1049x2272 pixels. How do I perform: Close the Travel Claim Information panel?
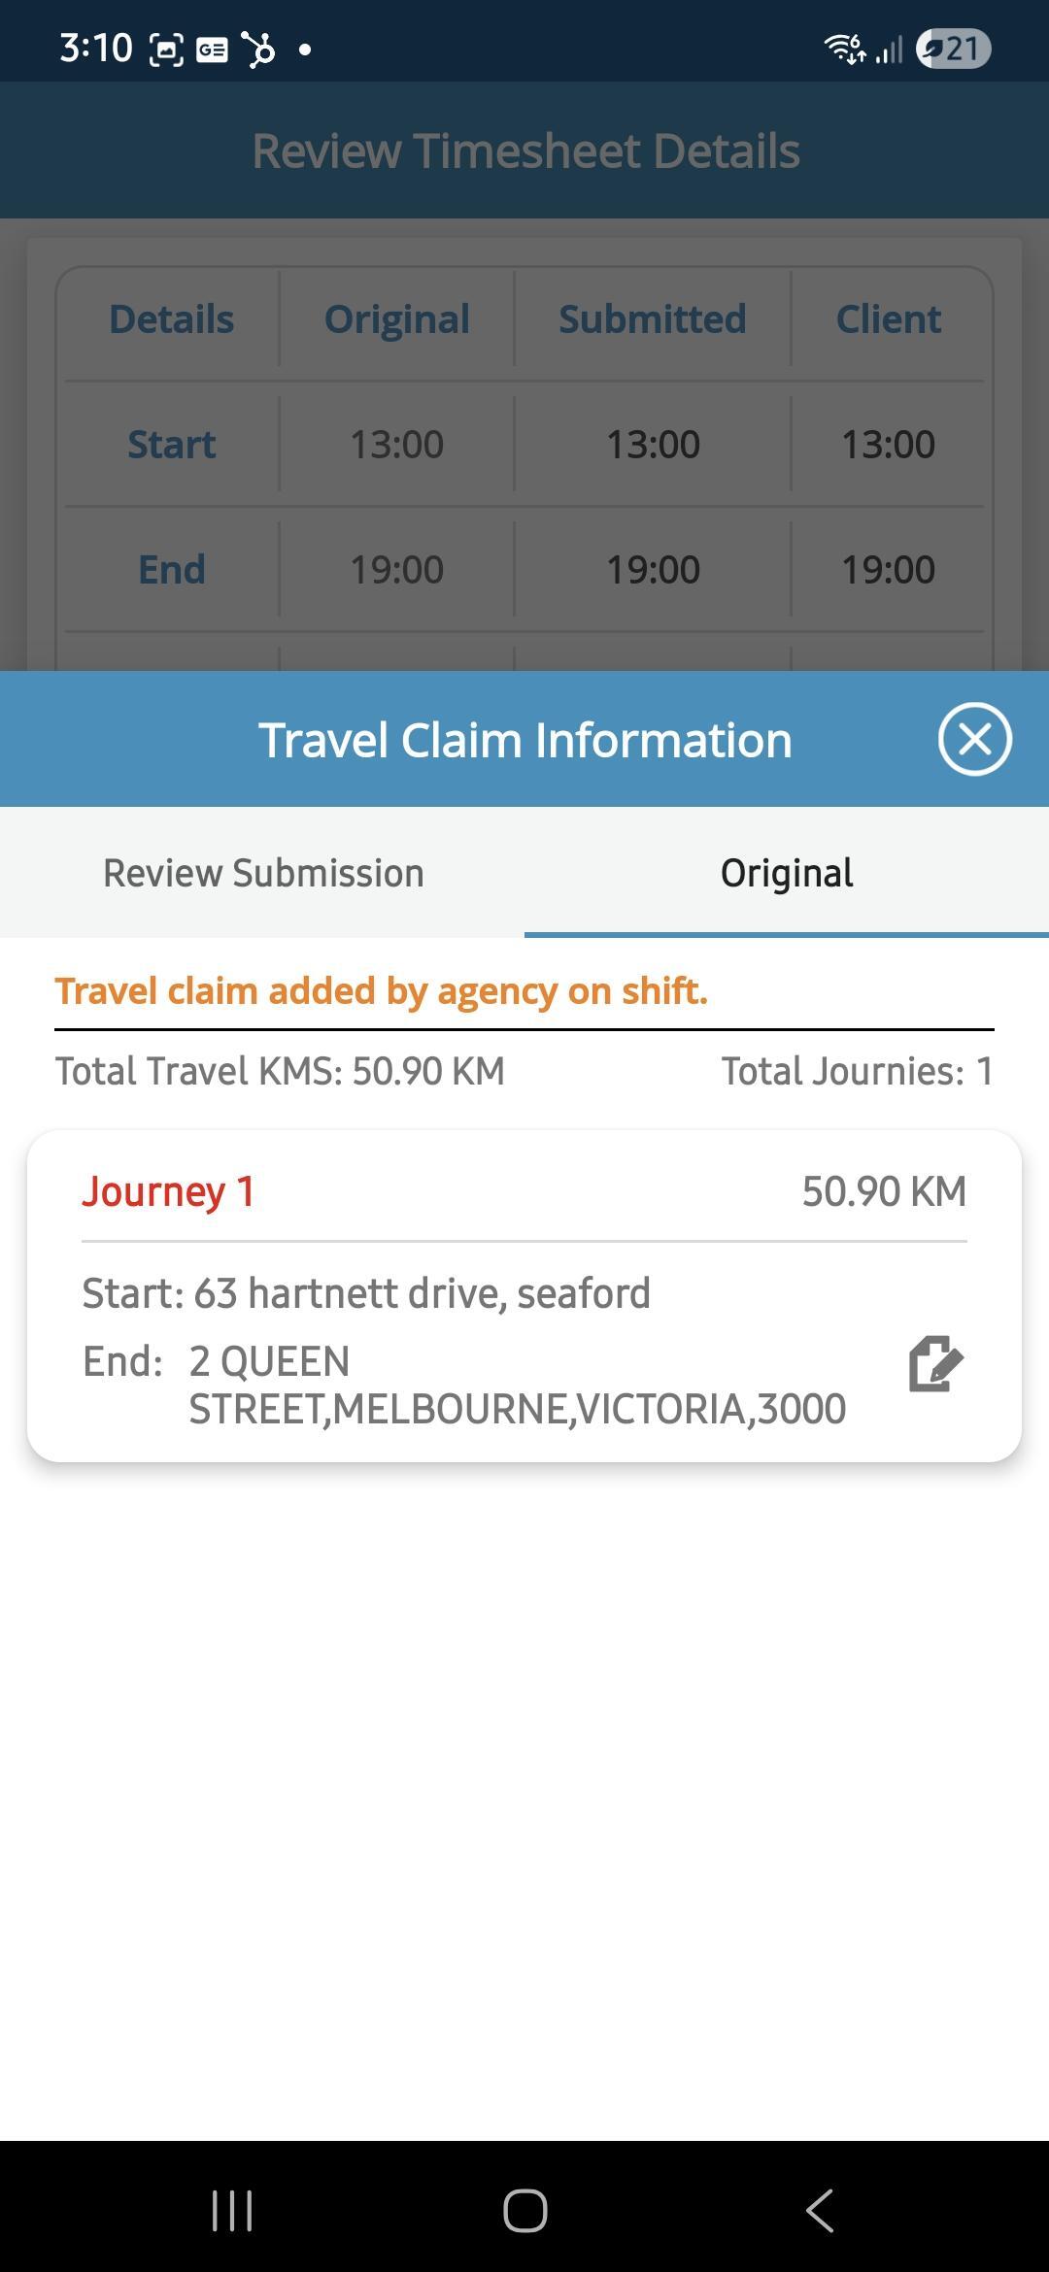click(x=974, y=739)
